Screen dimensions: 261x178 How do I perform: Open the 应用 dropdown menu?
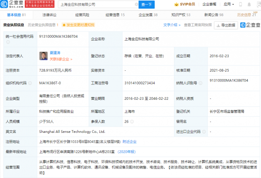pyautogui.click(x=240, y=5)
